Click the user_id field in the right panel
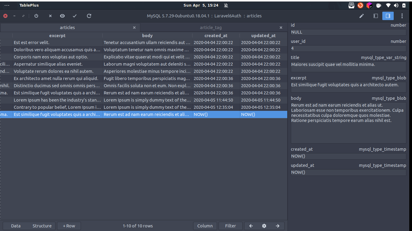Viewport: 412px width, 231px height. (x=348, y=48)
